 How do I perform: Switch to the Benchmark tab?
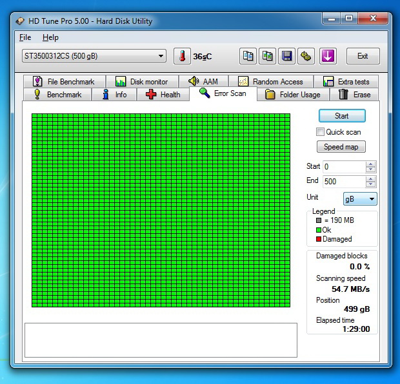tap(57, 95)
